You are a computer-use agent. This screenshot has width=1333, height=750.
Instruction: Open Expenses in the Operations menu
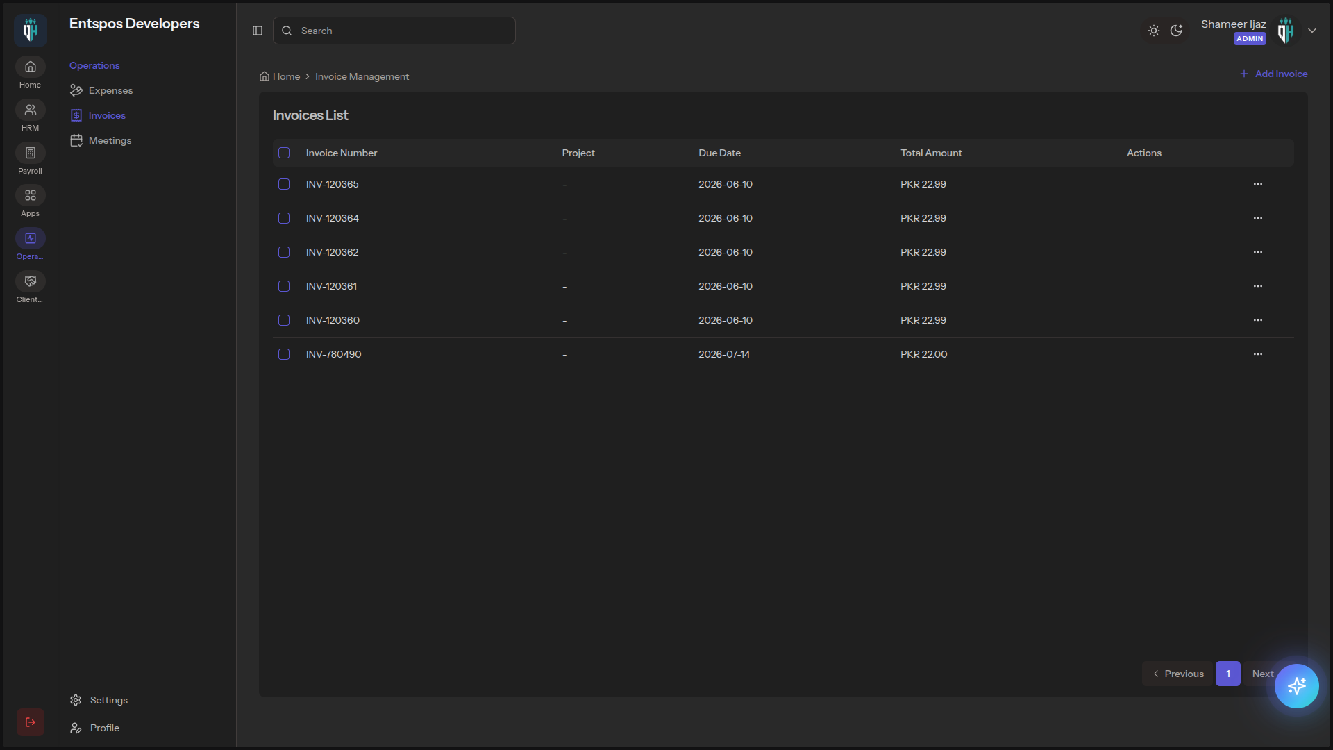click(x=101, y=90)
